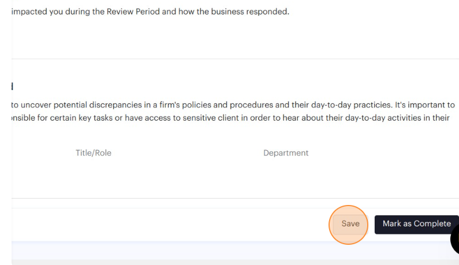Click the Save button
The image size is (459, 265).
[x=350, y=224]
